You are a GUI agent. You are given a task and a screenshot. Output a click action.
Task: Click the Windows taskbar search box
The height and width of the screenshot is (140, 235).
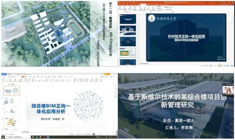[18, 137]
